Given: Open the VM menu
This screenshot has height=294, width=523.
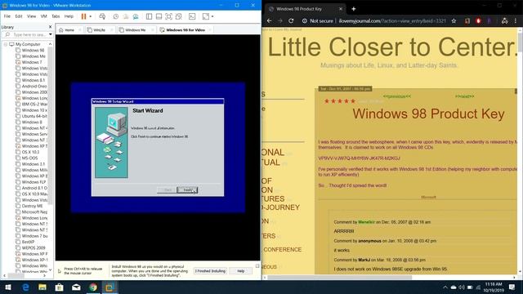Looking at the screenshot, I should point(43,16).
